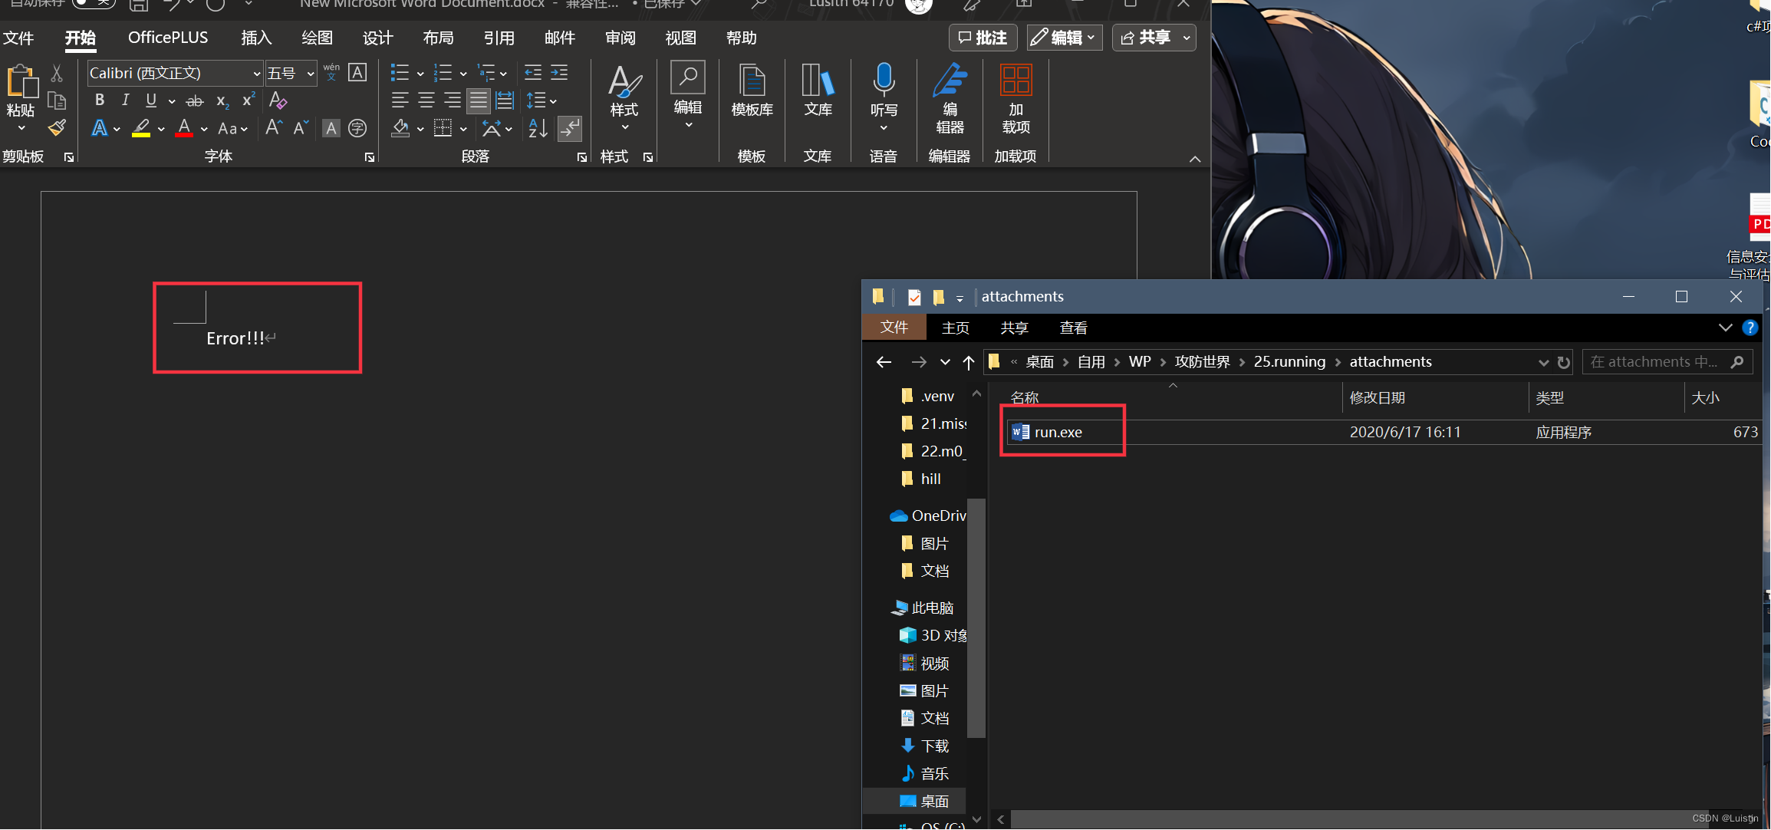Switch to the Insert ribbon tab

tap(256, 38)
